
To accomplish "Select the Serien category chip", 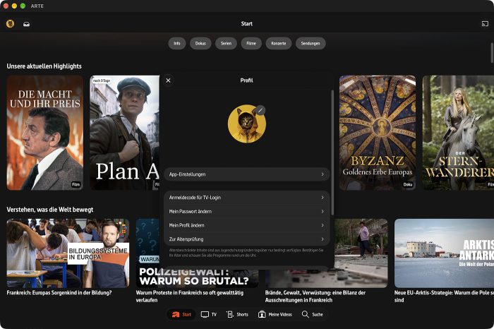I will click(x=226, y=44).
